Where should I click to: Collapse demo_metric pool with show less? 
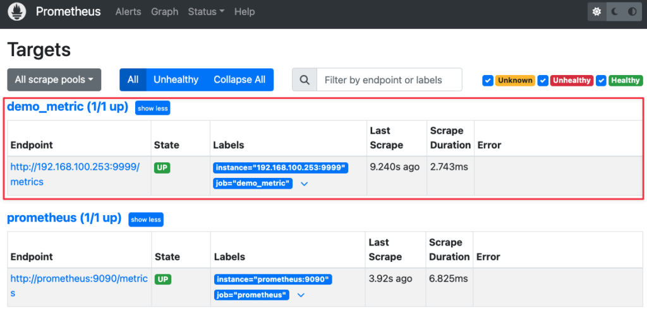153,109
